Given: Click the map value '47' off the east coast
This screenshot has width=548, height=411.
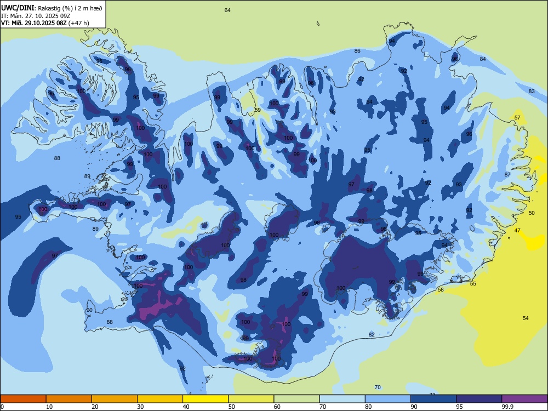Looking at the screenshot, I should (x=517, y=230).
